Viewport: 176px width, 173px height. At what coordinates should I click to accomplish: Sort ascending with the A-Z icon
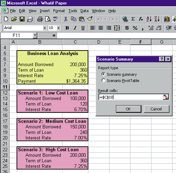coord(149,19)
